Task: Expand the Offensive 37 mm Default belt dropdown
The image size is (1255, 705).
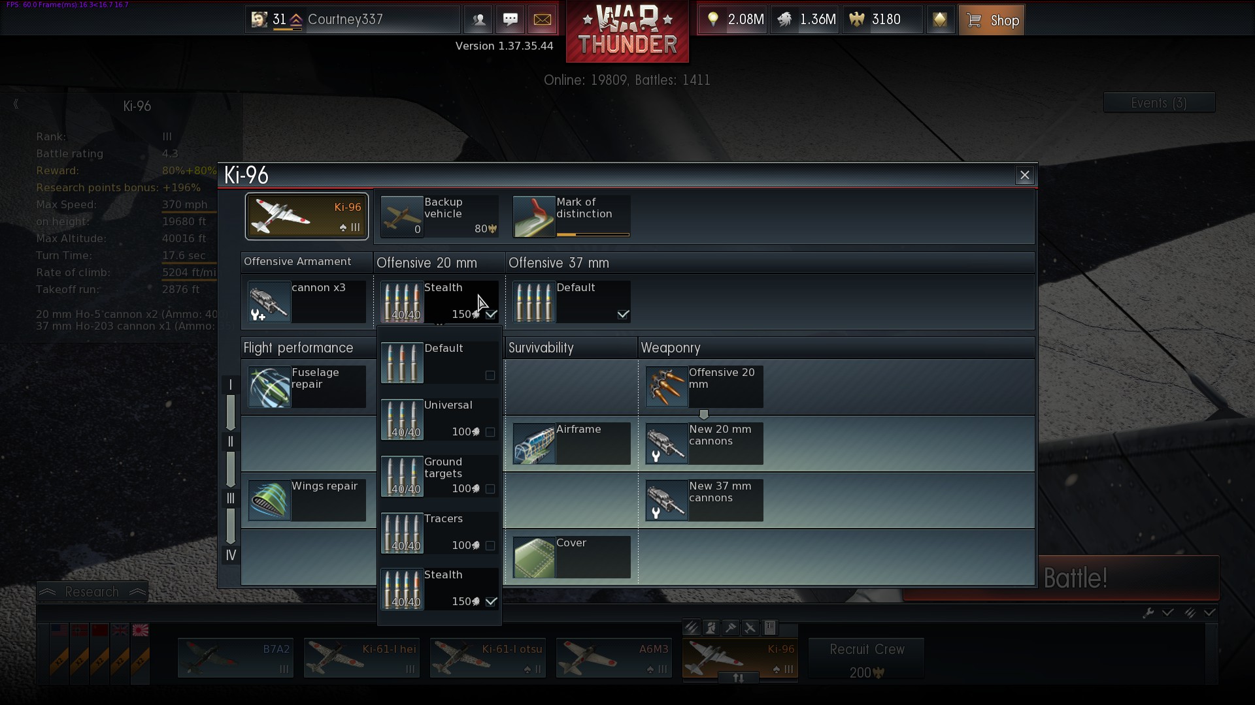Action: click(x=571, y=302)
